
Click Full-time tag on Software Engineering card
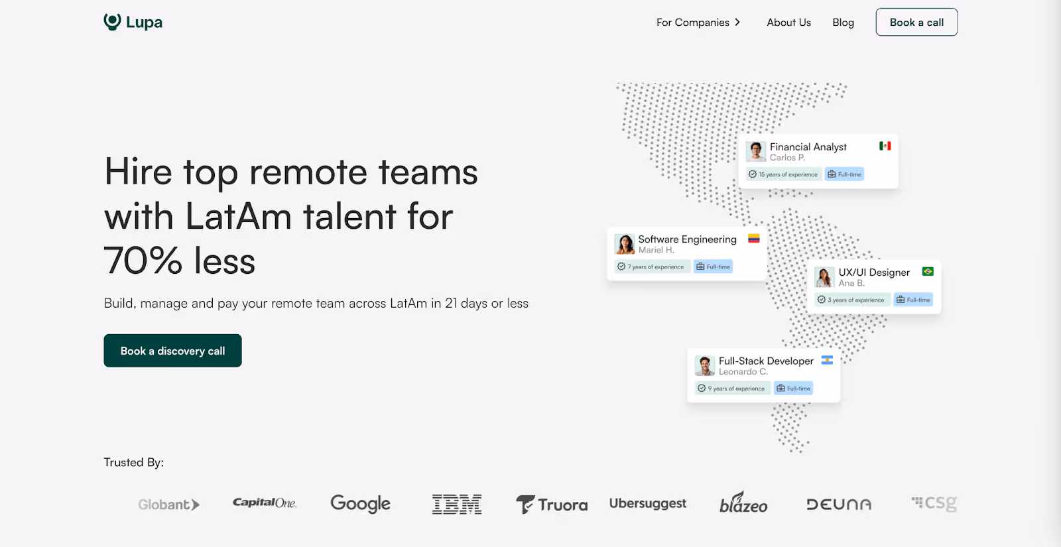713,267
